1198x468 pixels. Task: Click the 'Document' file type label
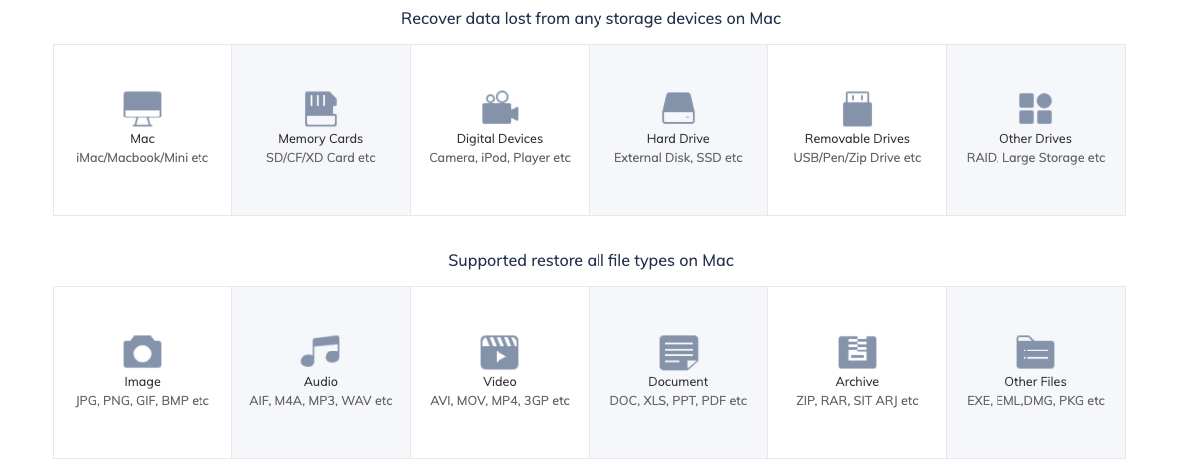click(678, 382)
